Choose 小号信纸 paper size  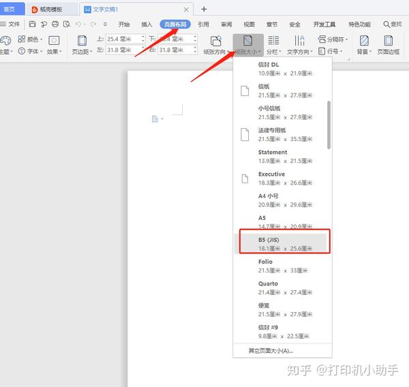(281, 112)
